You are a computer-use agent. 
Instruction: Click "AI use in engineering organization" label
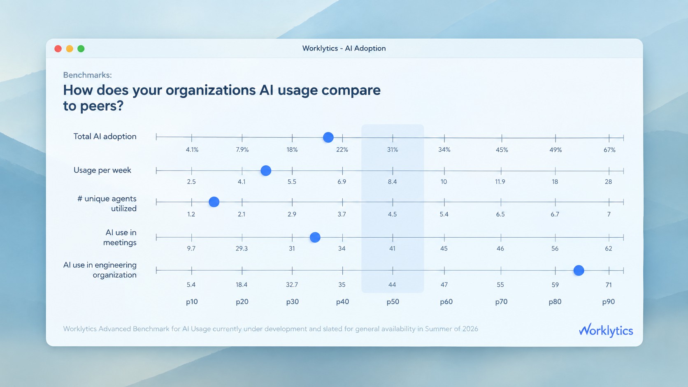(x=100, y=270)
